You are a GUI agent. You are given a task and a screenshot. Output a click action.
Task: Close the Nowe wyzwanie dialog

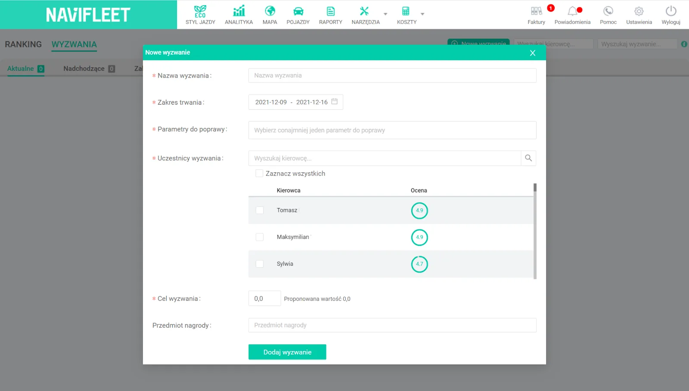point(533,53)
